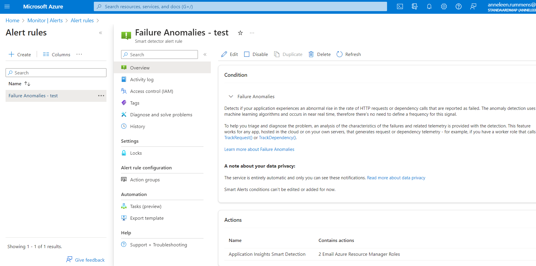Open the notifications bell

coord(429,6)
